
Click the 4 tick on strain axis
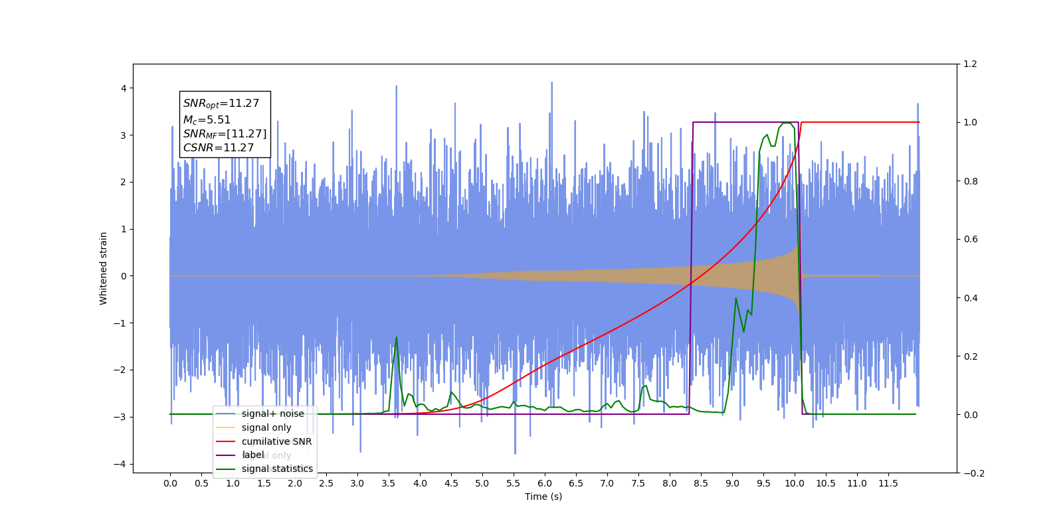click(x=124, y=88)
